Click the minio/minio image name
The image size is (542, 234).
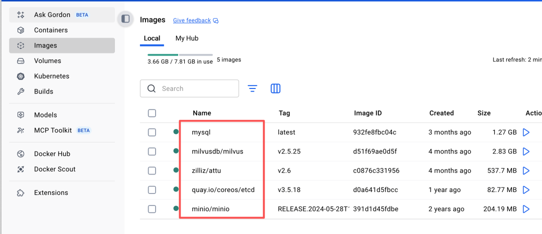click(210, 209)
